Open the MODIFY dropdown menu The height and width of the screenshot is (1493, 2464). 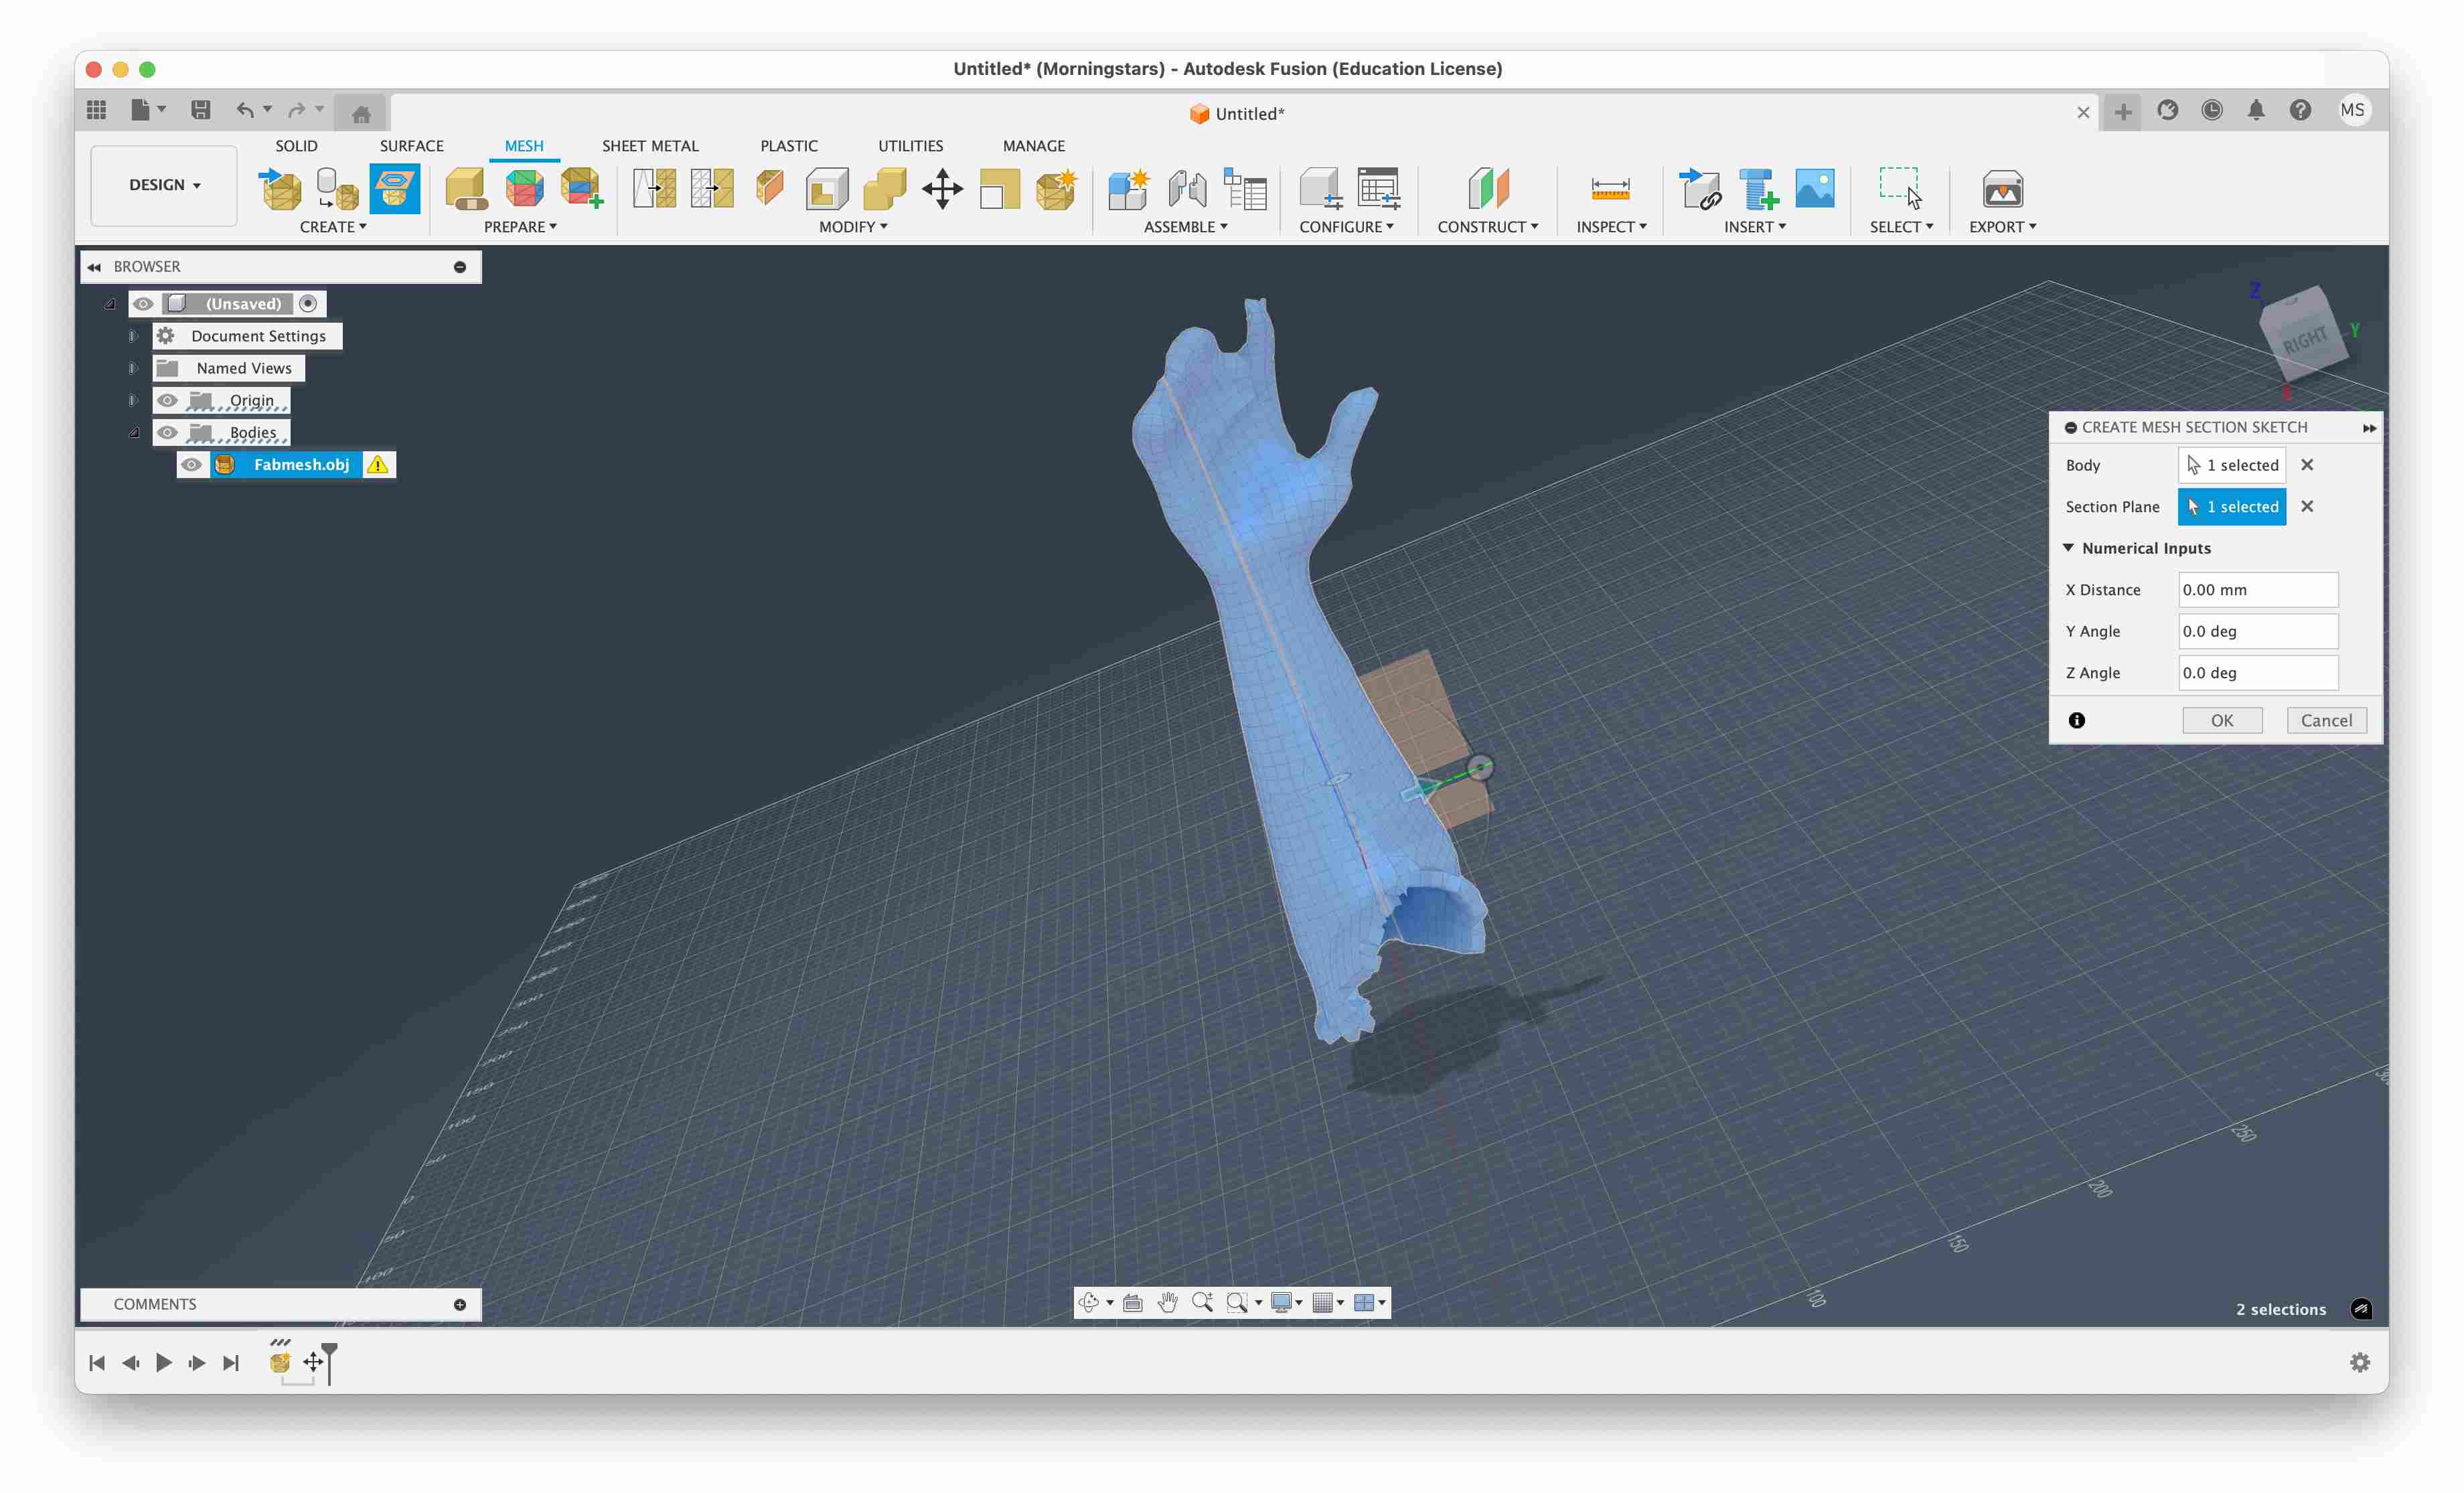853,227
